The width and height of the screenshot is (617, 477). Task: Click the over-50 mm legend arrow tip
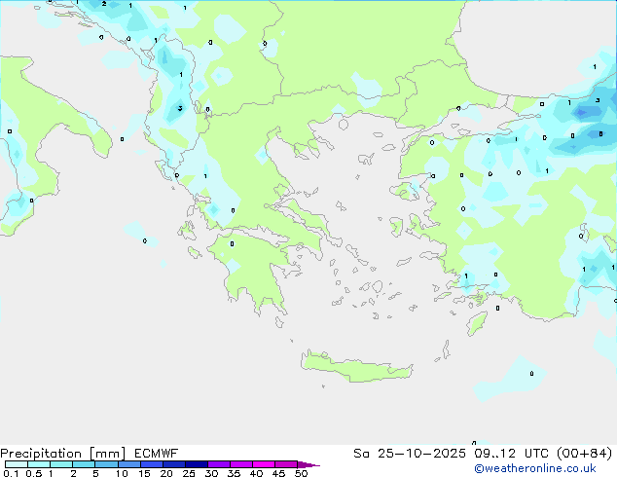click(x=308, y=464)
